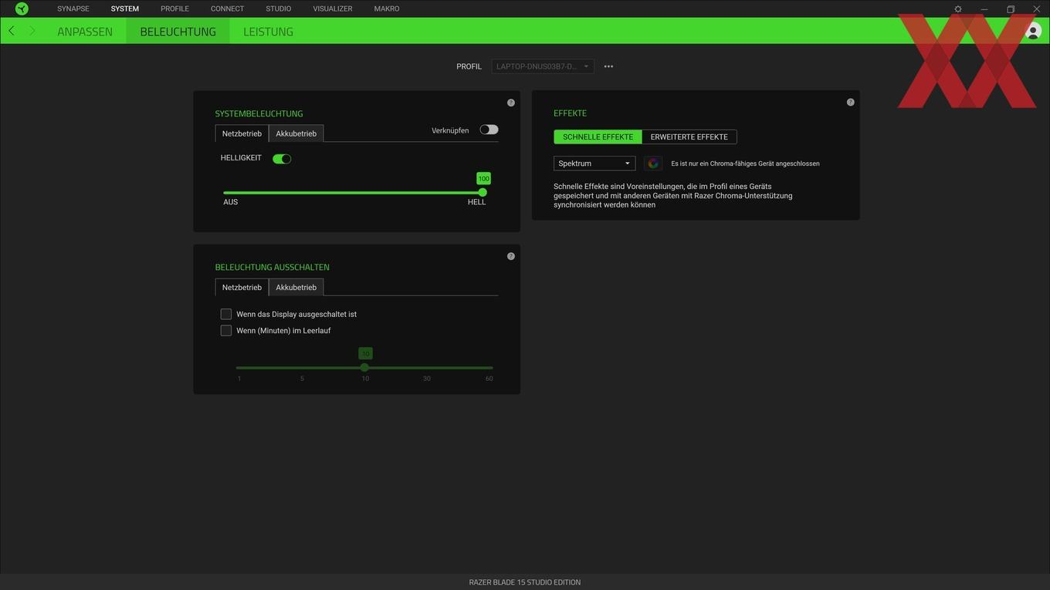Select Akkubetrieb under Beleuchtung ausschalten
Screen dimensions: 1050x590
296,287
